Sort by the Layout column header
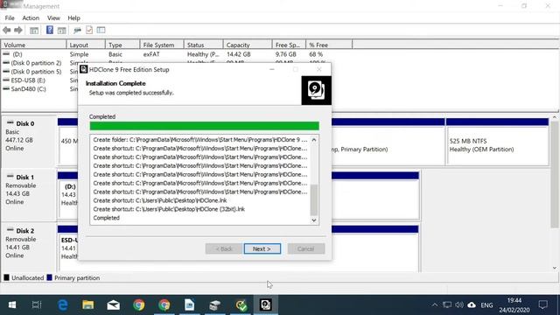Screen dimensions: 560x315 pos(86,45)
